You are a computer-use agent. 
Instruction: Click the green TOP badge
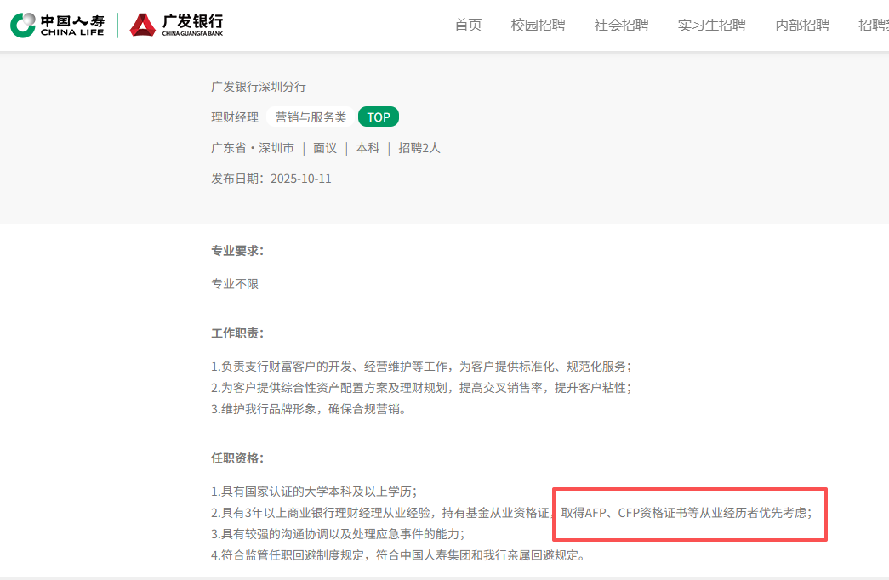(x=379, y=117)
